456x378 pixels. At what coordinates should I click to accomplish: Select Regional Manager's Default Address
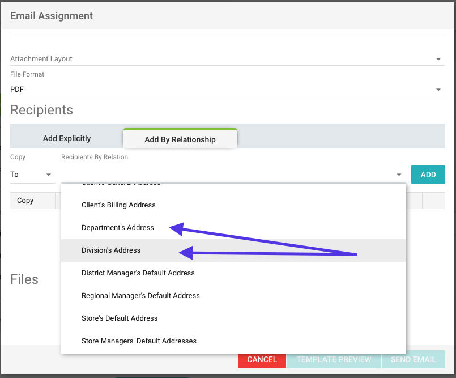coord(140,296)
